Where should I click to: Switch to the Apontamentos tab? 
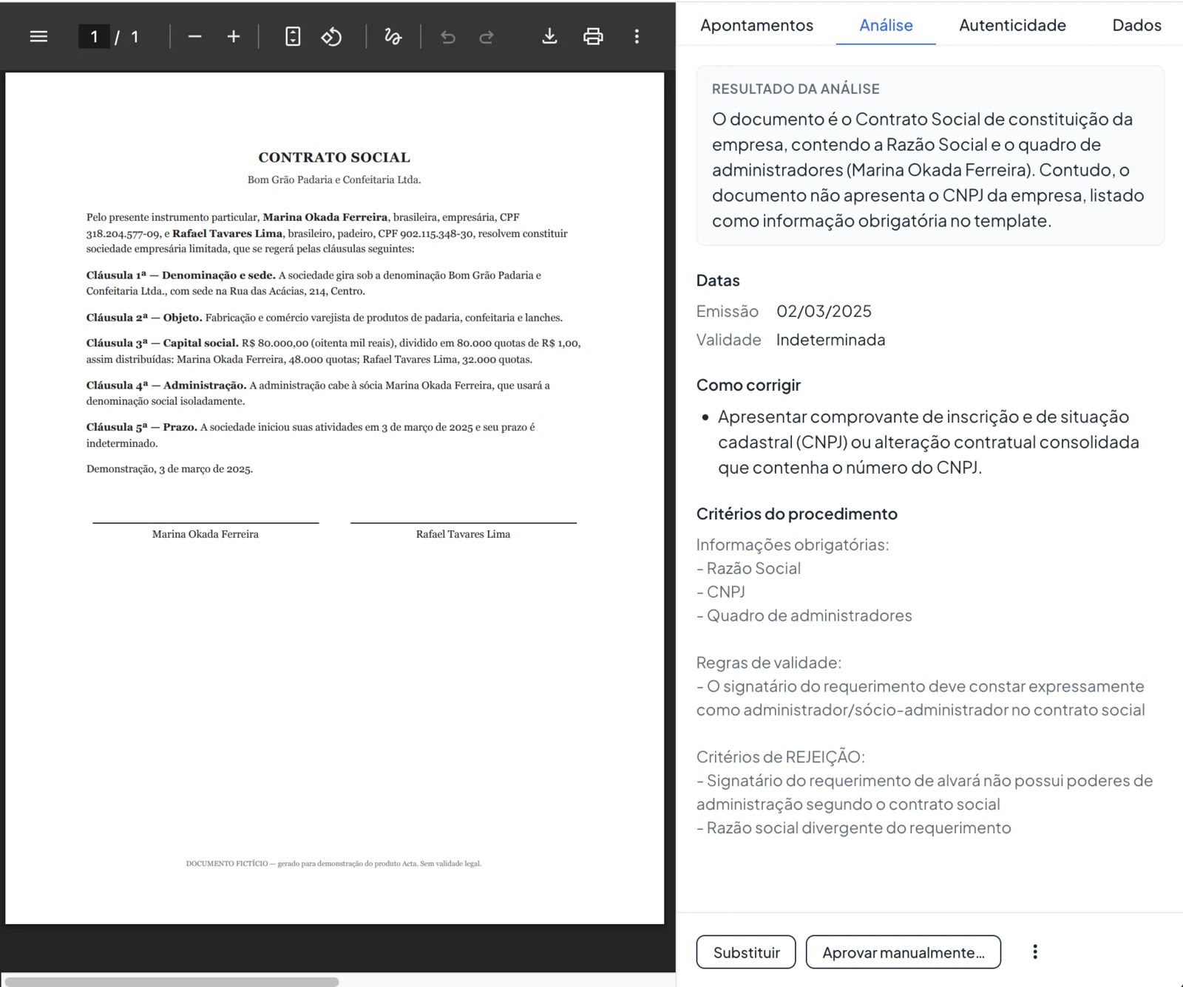(756, 25)
